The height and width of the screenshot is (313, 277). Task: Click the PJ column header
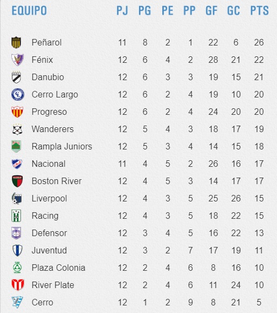click(x=122, y=11)
